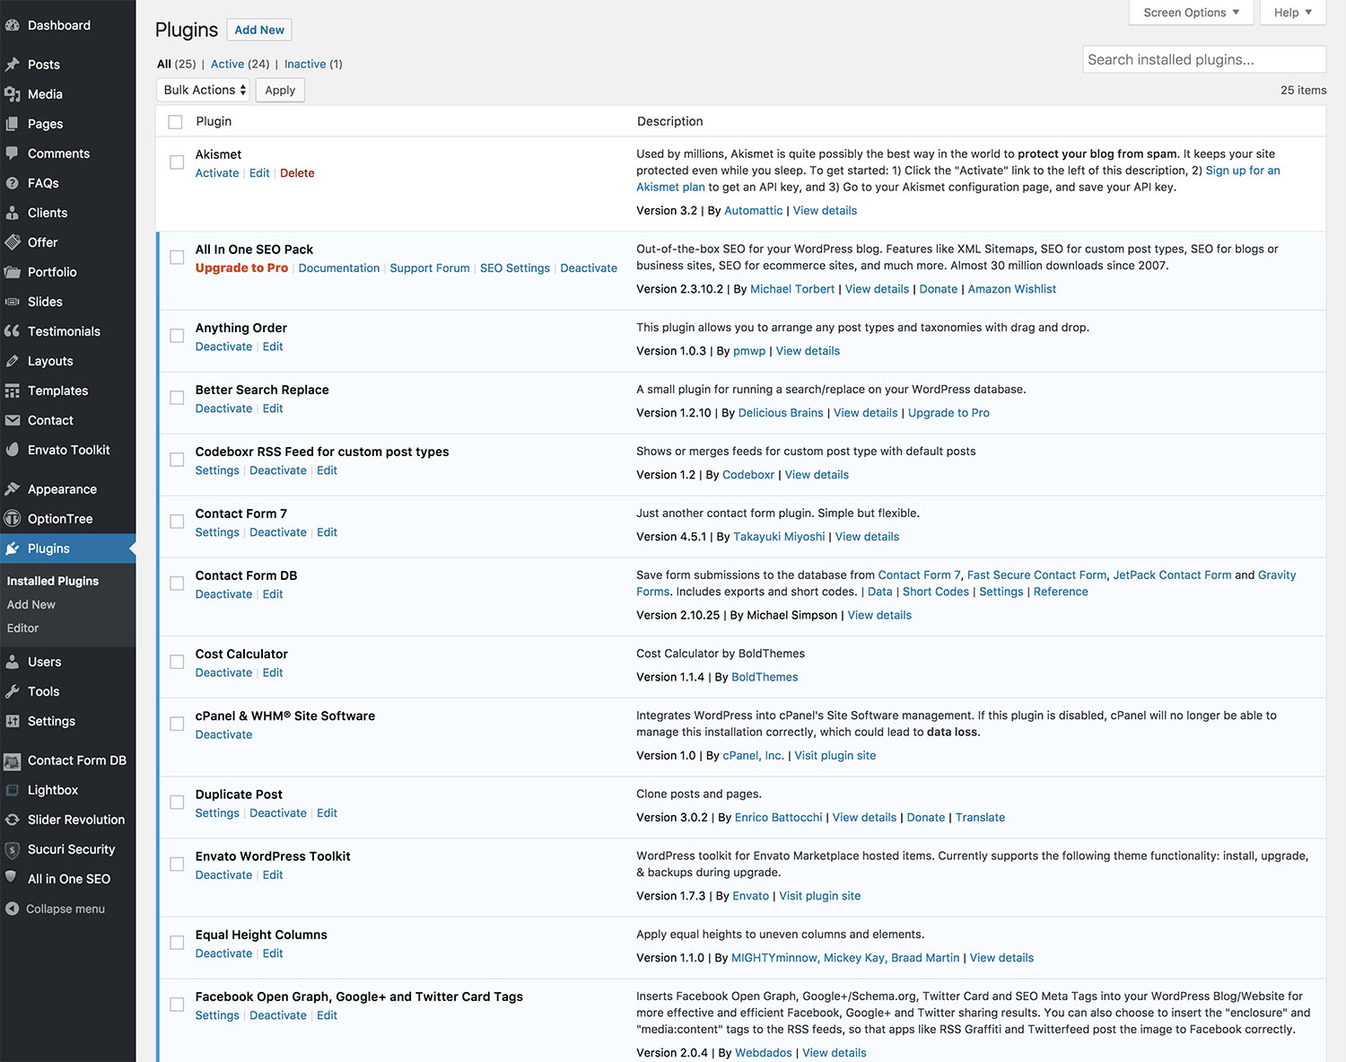This screenshot has width=1346, height=1062.
Task: Deactivate the Cost Calculator plugin
Action: (224, 672)
